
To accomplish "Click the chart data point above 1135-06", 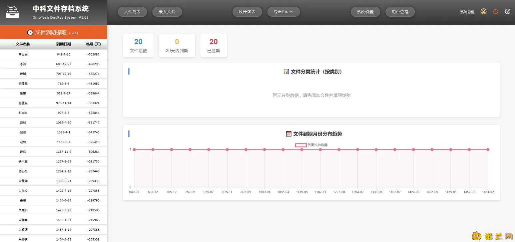I will 302,149.
